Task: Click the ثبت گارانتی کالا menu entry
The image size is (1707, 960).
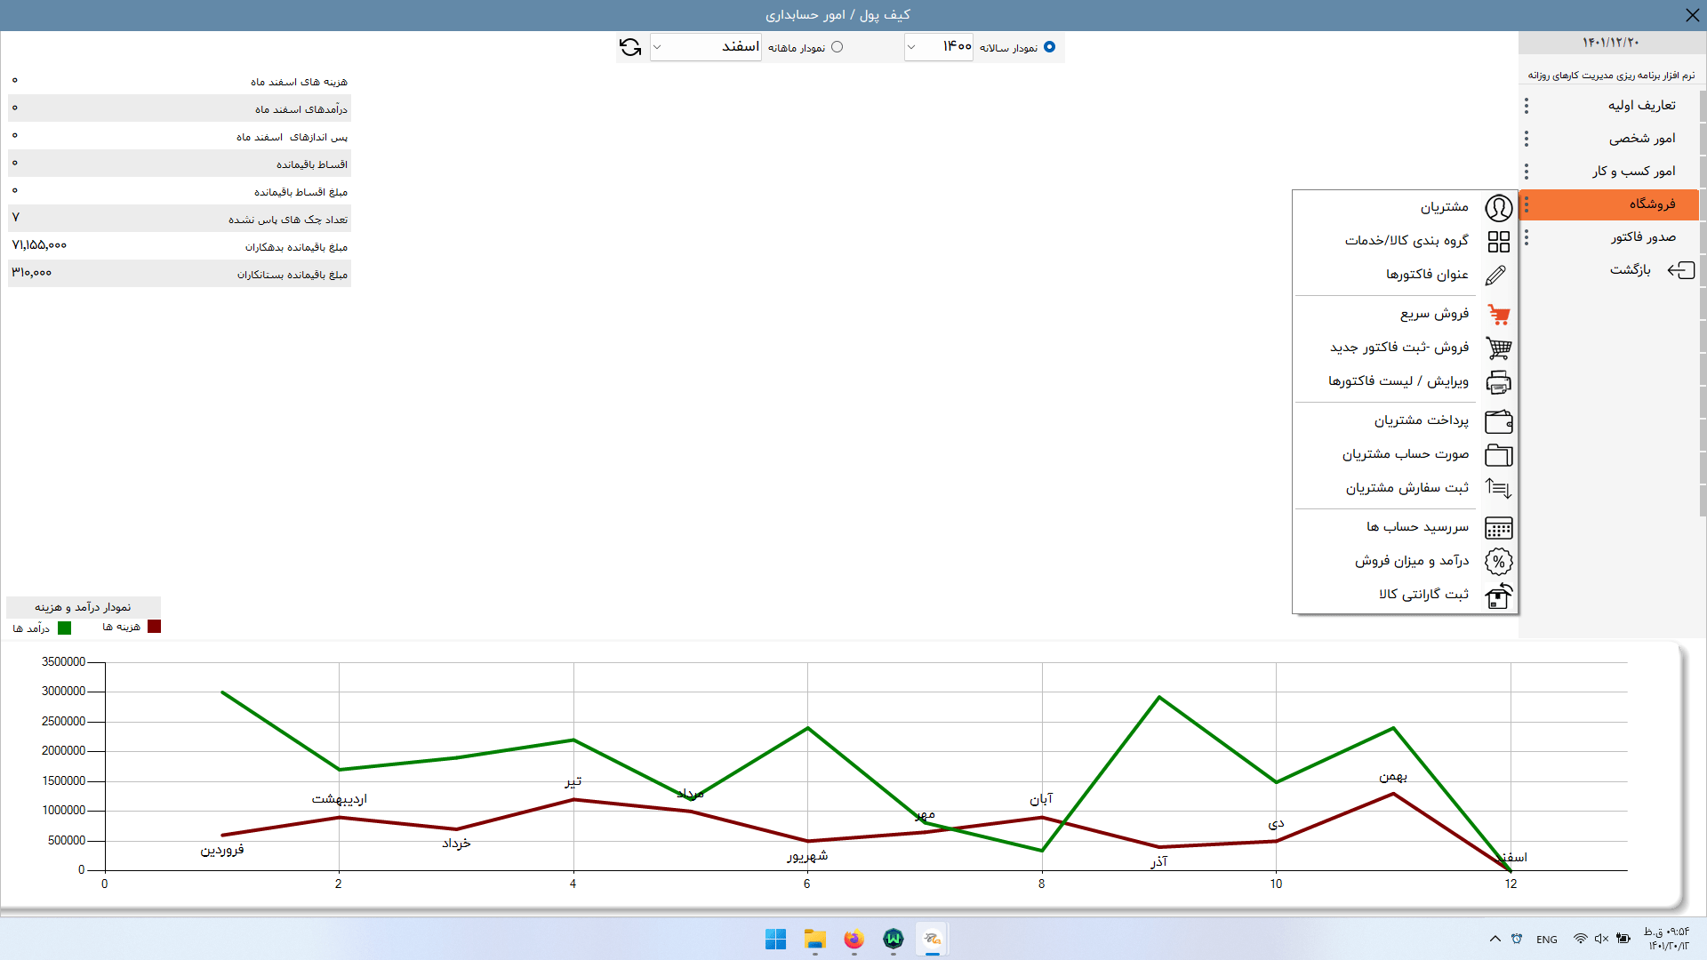Action: [x=1423, y=595]
